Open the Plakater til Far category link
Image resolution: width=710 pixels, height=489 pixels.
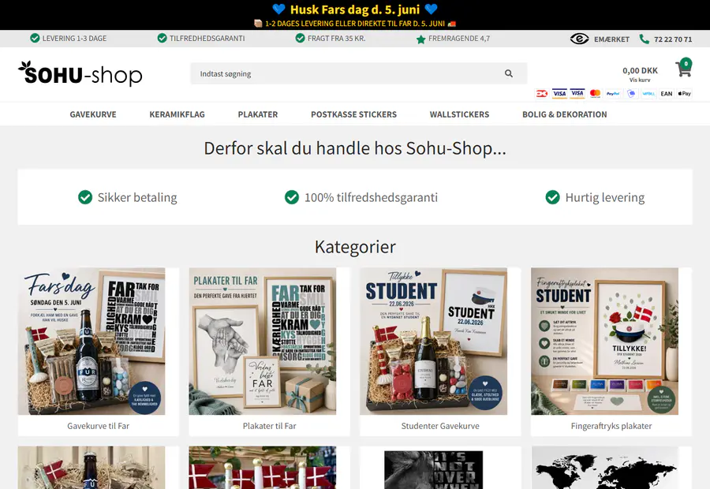tap(270, 426)
